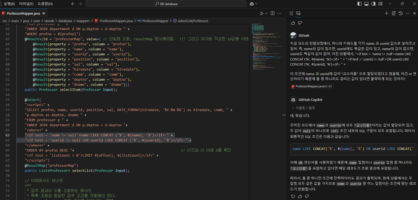Click the Copilot icon in title bar
418x200 pixels.
[252, 4]
